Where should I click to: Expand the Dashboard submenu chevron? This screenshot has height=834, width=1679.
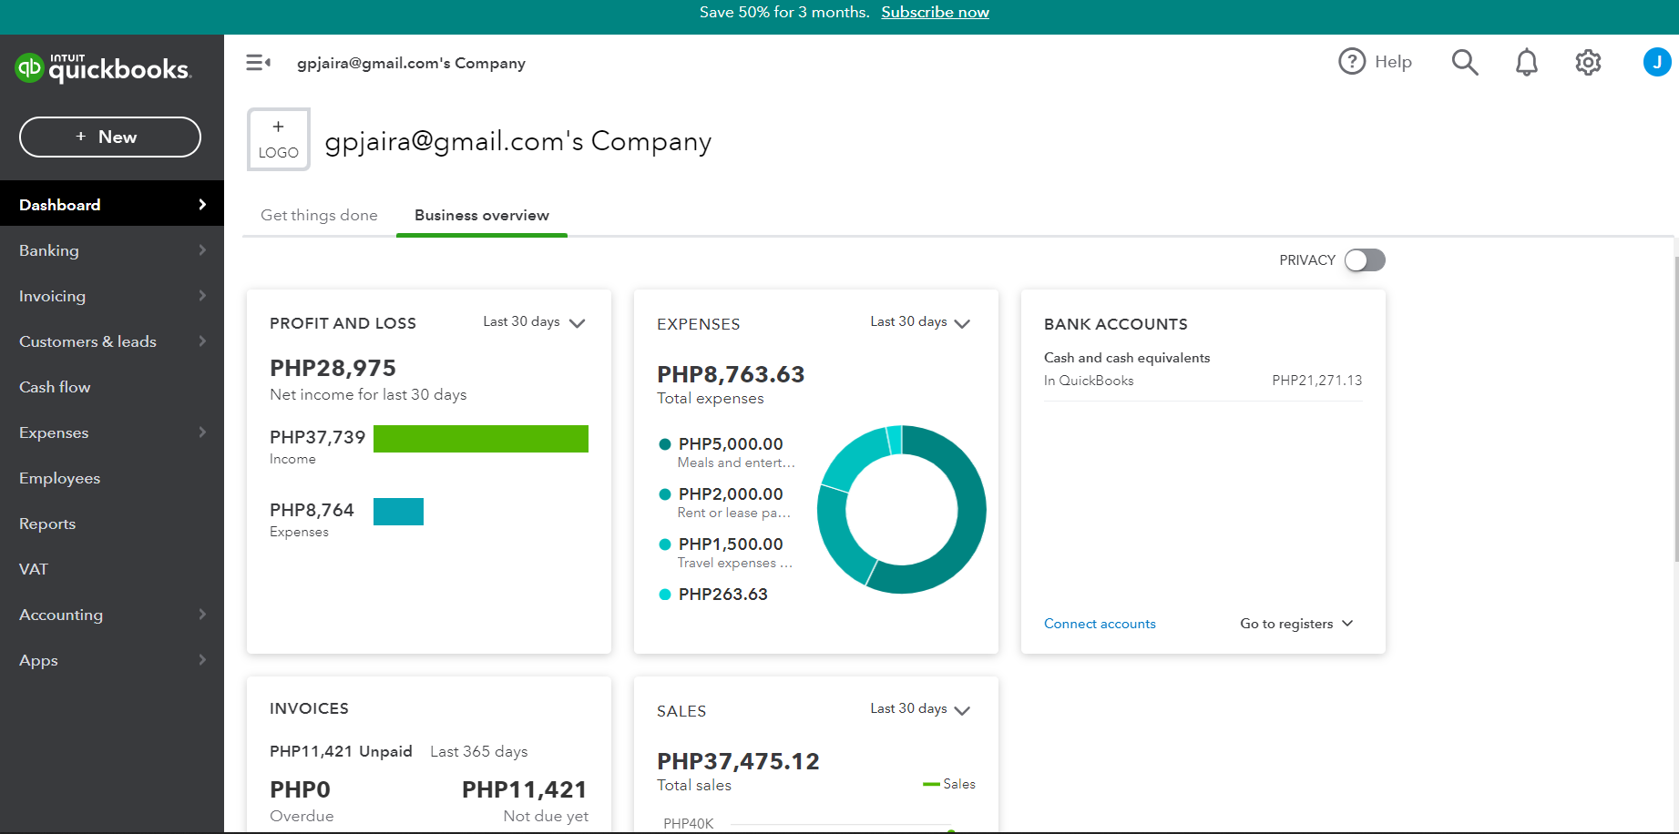pos(202,205)
